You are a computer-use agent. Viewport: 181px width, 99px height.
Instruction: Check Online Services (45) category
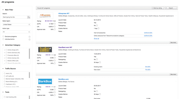tap(6, 53)
